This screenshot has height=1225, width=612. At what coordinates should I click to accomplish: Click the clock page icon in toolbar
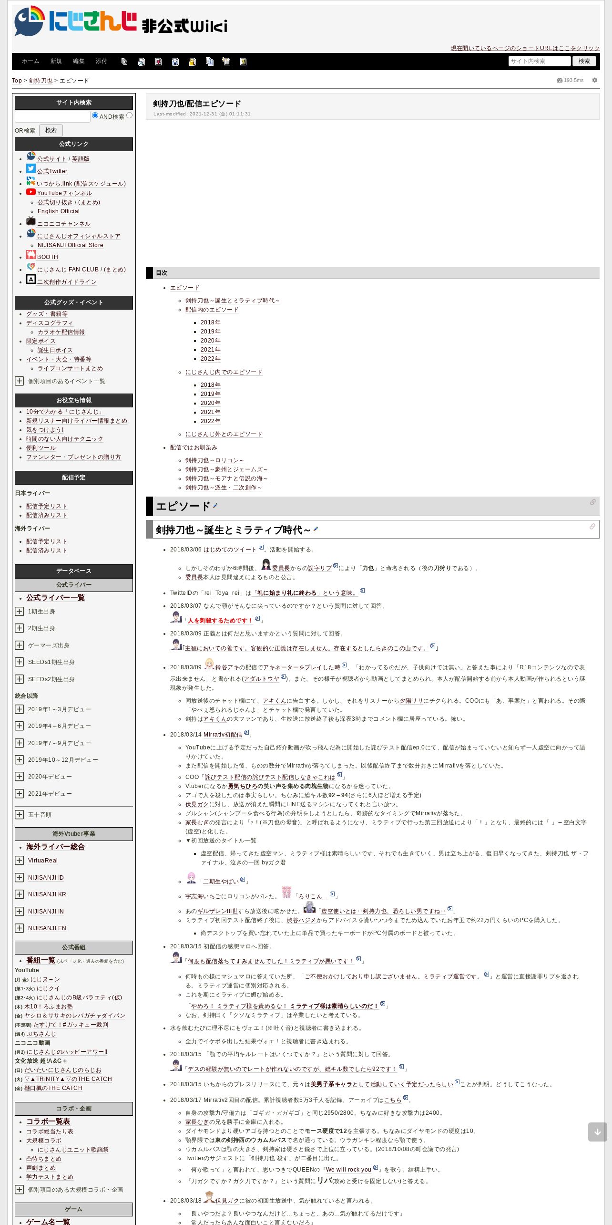coord(142,62)
